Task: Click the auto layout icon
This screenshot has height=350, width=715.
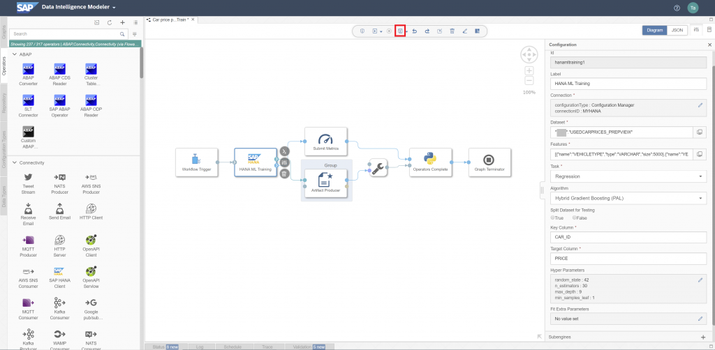Action: (x=478, y=31)
